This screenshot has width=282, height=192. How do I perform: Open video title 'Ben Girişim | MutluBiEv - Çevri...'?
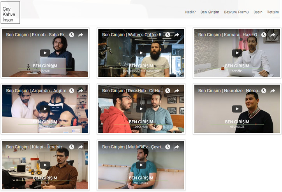click(133, 147)
